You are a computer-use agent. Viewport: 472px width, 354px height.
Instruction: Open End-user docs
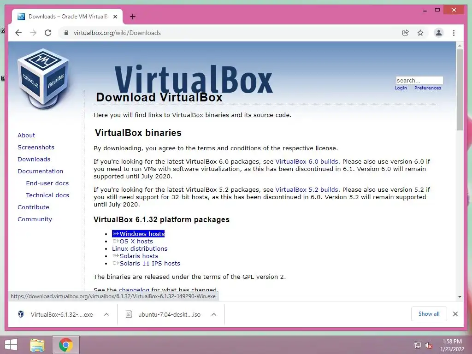coord(47,183)
